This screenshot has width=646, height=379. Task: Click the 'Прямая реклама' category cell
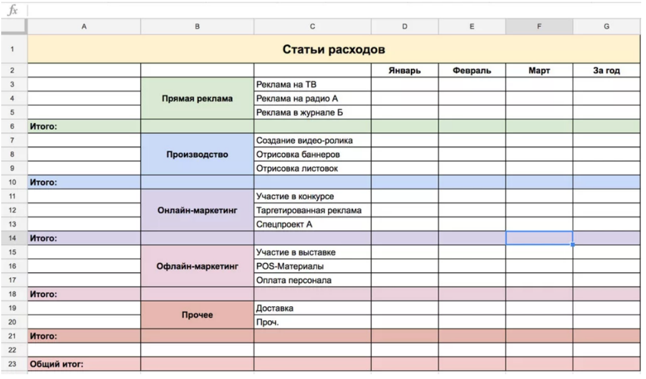tap(197, 98)
